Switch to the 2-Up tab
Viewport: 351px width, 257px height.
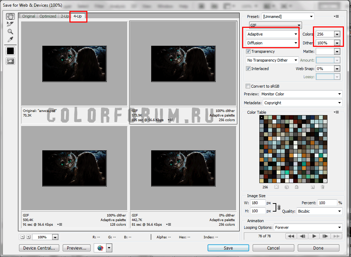(x=65, y=16)
